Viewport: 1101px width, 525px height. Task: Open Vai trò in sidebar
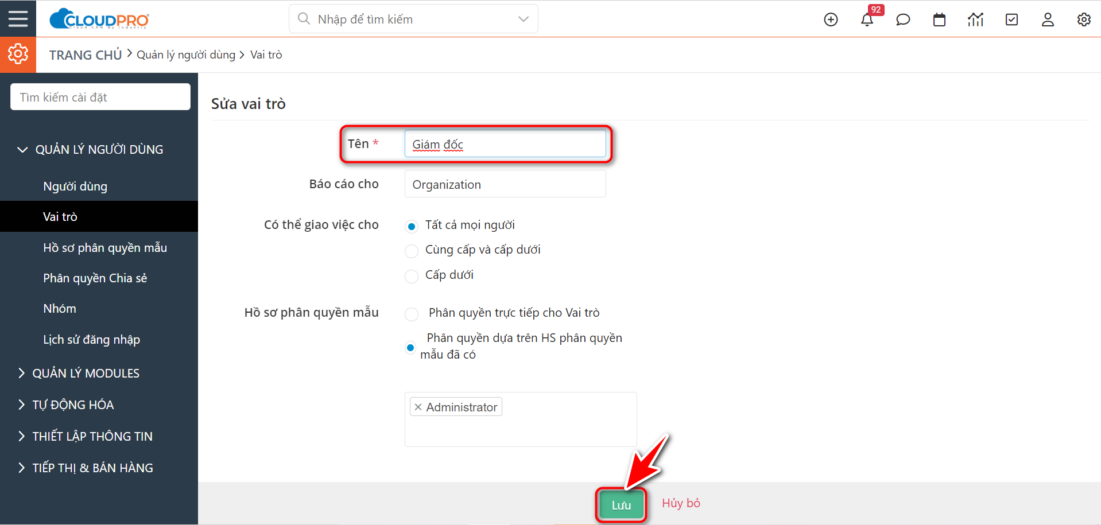pyautogui.click(x=99, y=216)
